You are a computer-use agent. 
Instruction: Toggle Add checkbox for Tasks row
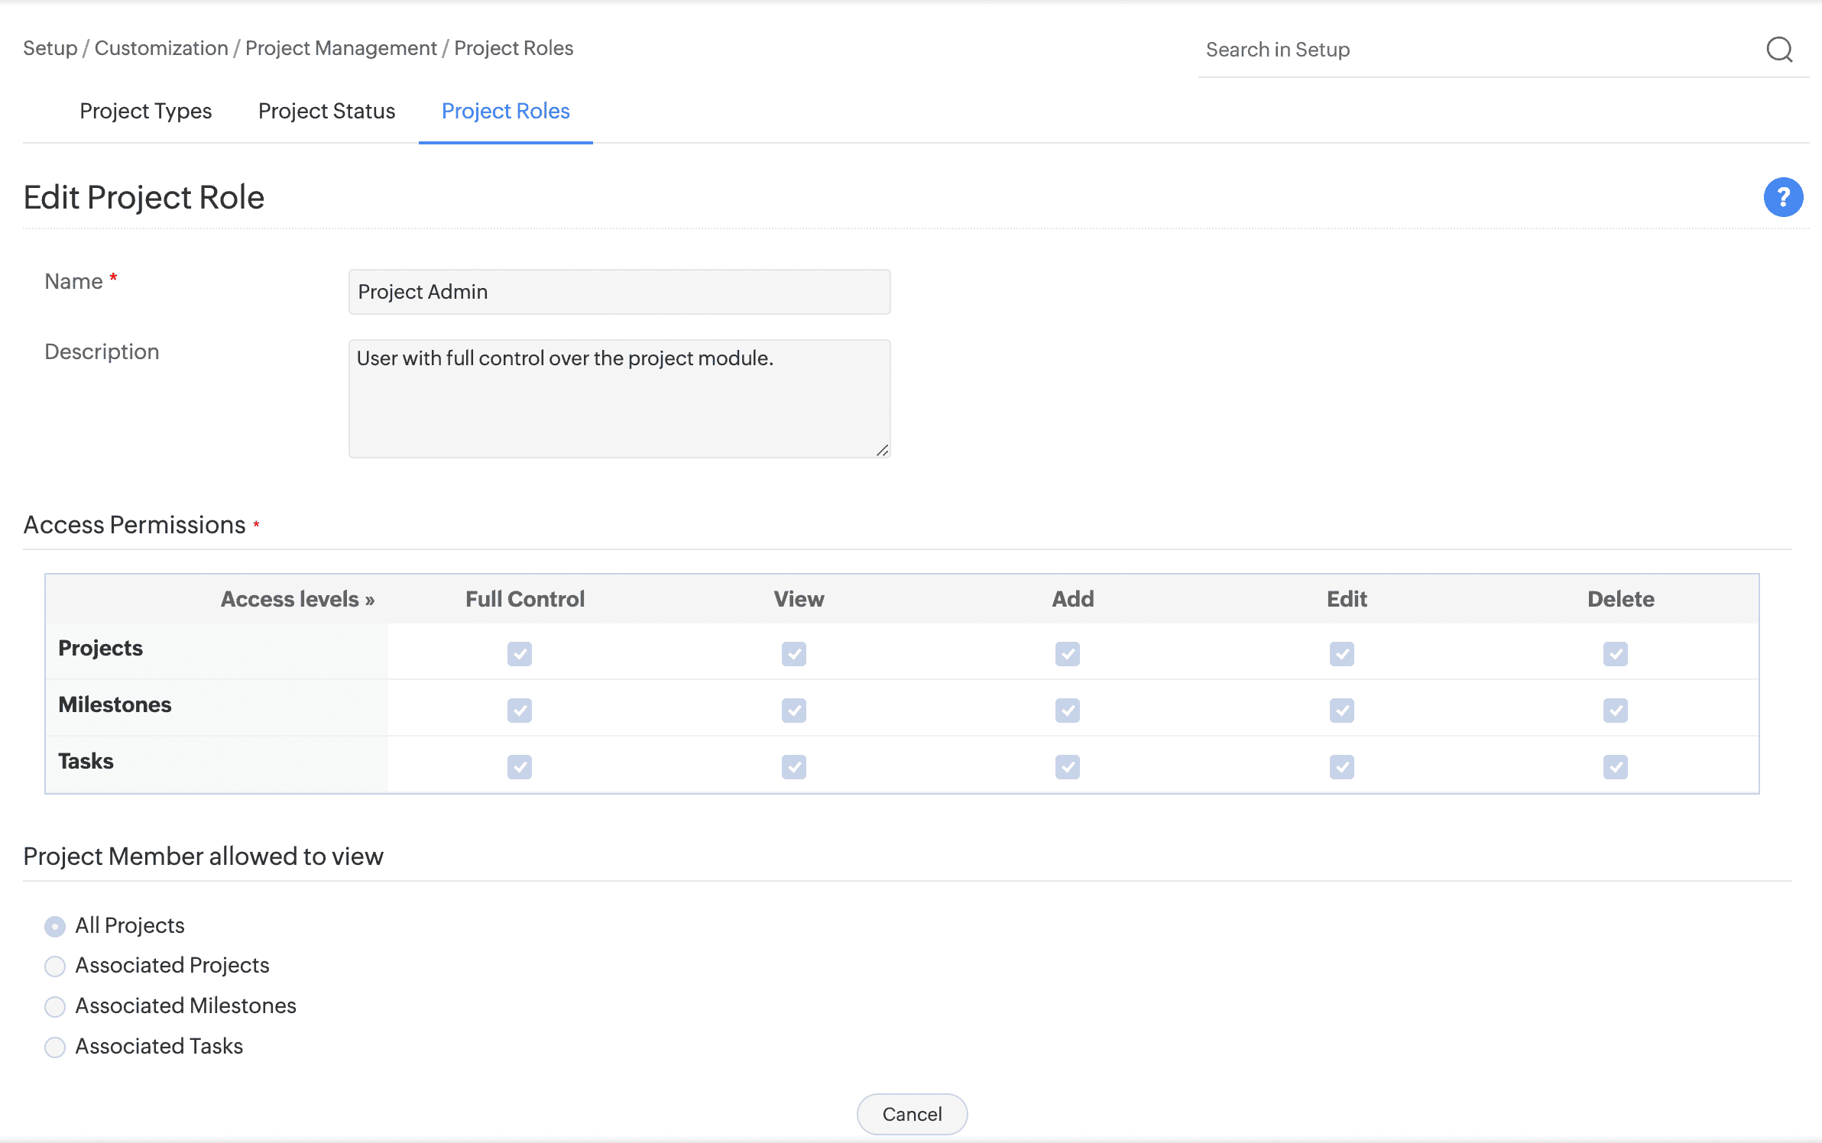pos(1067,767)
